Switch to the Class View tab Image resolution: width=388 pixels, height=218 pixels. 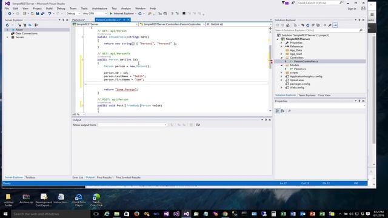click(x=324, y=95)
